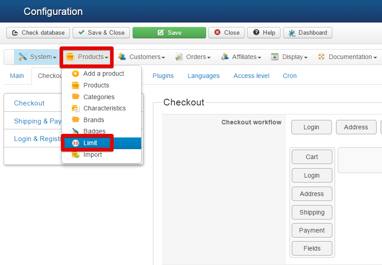Click the Login block in the vertical list
The image size is (382, 265).
pyautogui.click(x=312, y=175)
